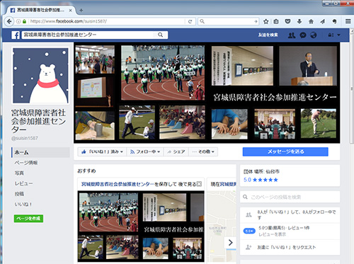This screenshot has width=354, height=264.
Task: Click the green ページを作成 button
Action: 28,219
